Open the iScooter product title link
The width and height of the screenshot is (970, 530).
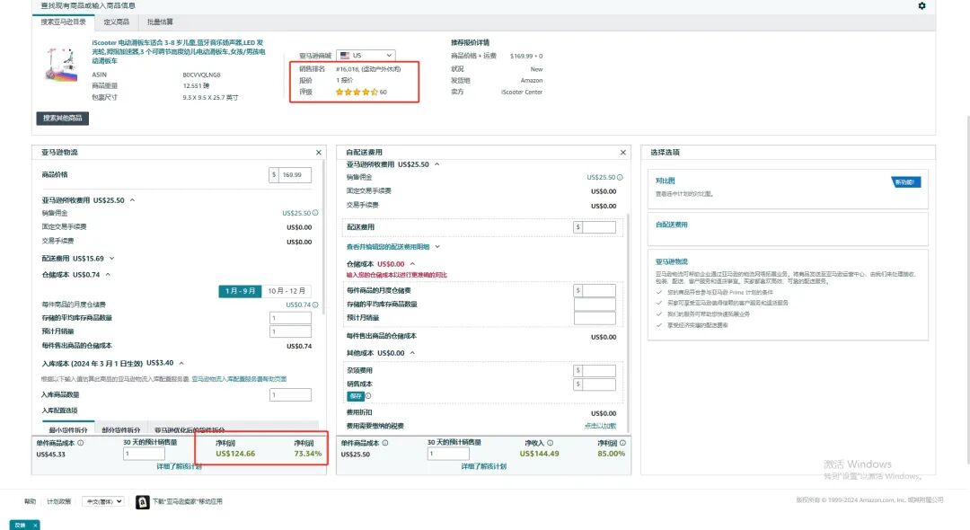(179, 51)
